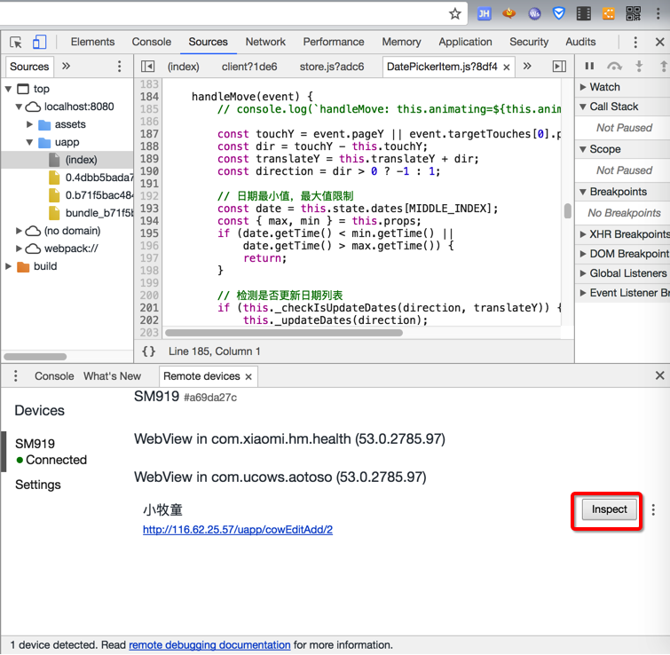670x655 pixels.
Task: Set a breakpoint on line 195
Action: pos(149,233)
